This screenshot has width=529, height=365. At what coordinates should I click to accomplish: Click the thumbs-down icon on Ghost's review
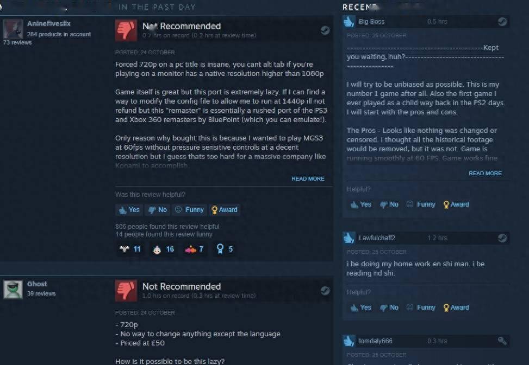(126, 291)
